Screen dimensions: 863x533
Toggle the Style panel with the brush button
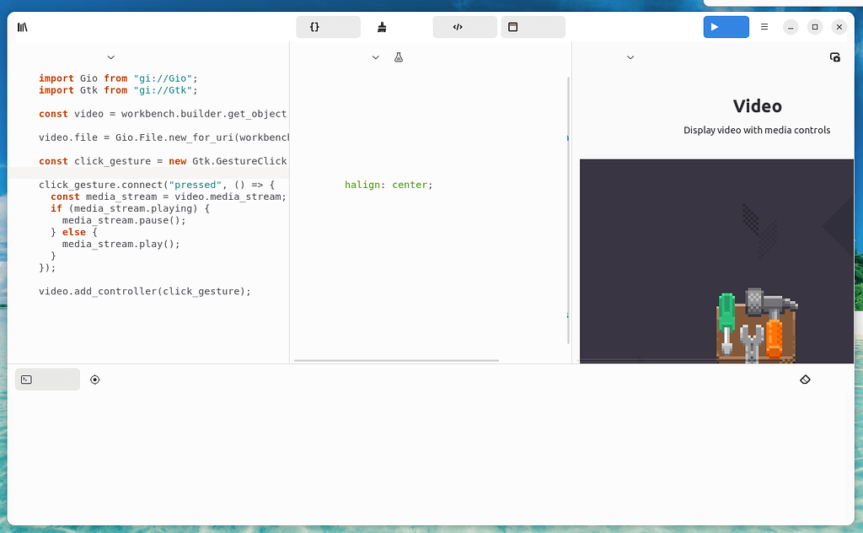pyautogui.click(x=382, y=27)
